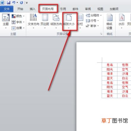Switch to the 插入 (Insert) tab
Image resolution: width=131 pixels, height=131 pixels.
pyautogui.click(x=32, y=9)
